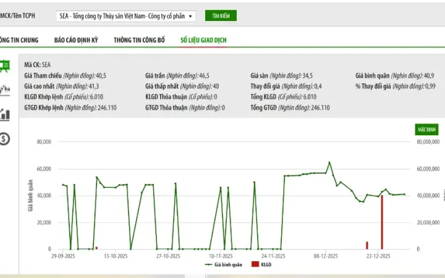Screen dimensions: 445x278
Task: Click the 13-10-2025 date axis label
Action: tap(116, 256)
